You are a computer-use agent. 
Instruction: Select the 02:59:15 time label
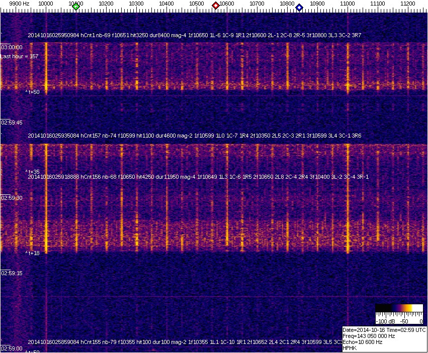pos(12,273)
